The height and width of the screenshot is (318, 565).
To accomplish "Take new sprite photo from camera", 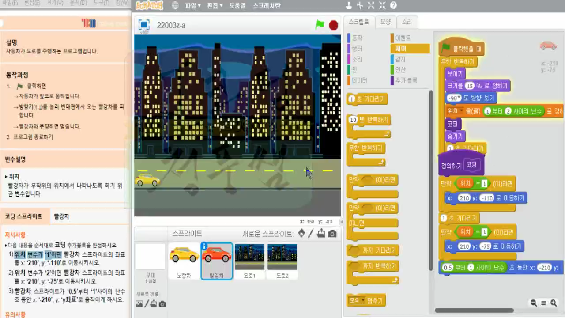I will (332, 233).
